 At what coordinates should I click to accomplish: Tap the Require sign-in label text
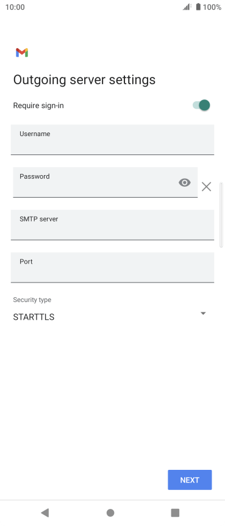click(x=38, y=106)
